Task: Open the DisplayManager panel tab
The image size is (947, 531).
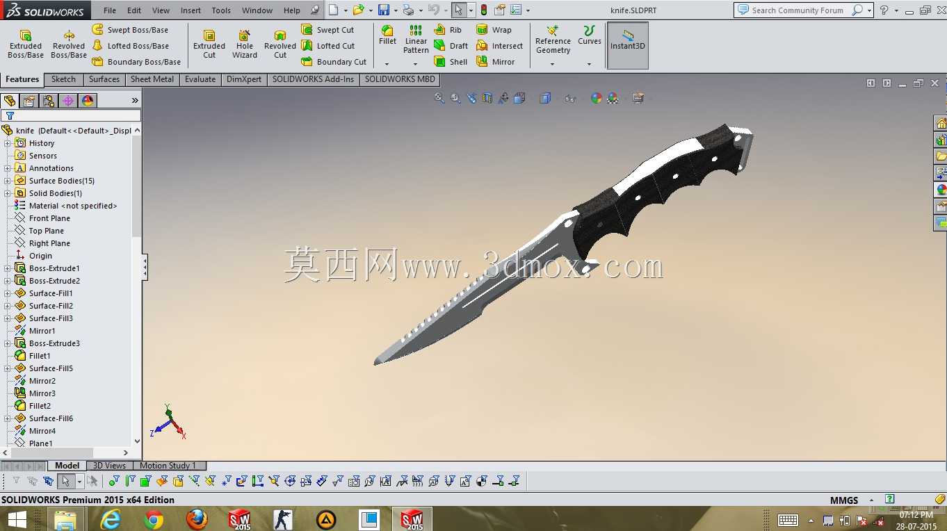Action: click(x=88, y=101)
